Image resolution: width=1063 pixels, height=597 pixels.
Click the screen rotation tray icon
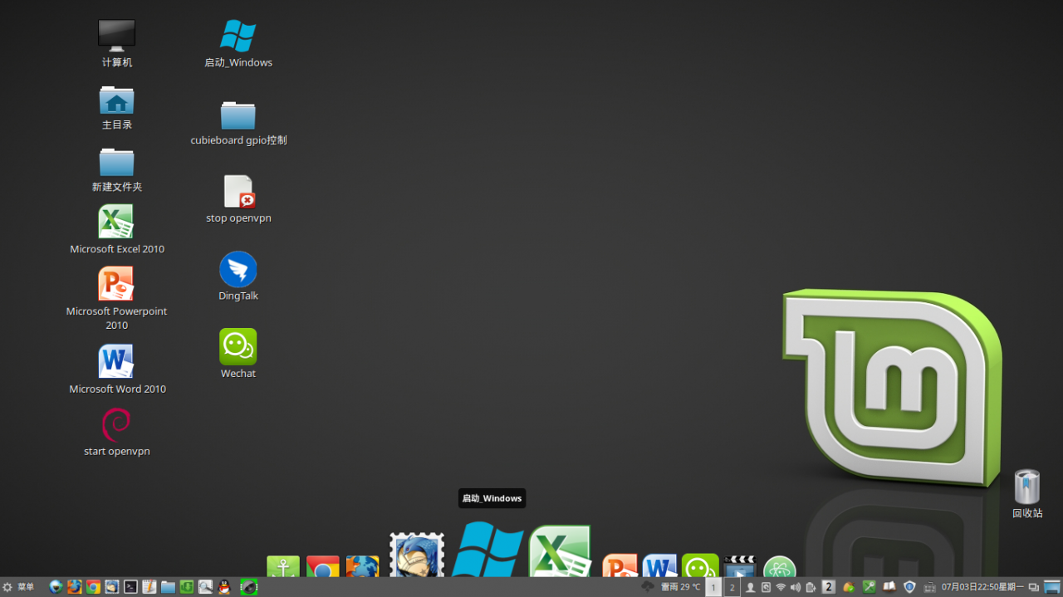766,587
